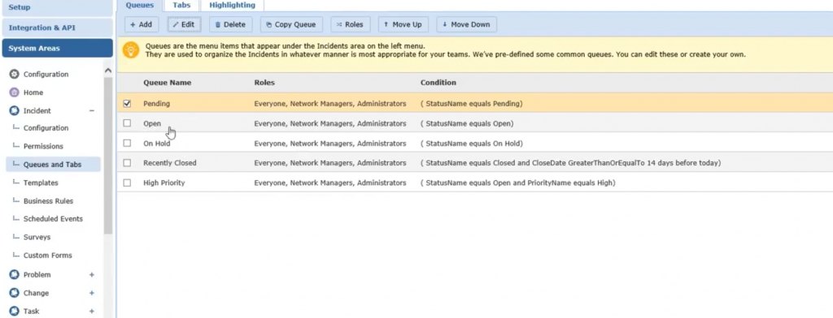Click the PriorityName equals High condition
833x318 pixels.
pyautogui.click(x=518, y=183)
